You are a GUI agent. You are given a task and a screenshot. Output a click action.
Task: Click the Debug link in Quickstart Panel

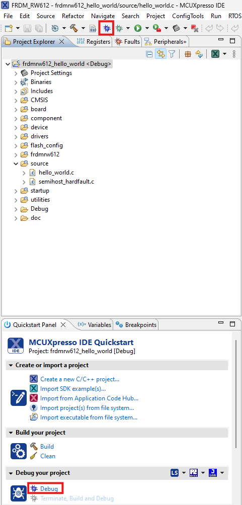point(49,488)
